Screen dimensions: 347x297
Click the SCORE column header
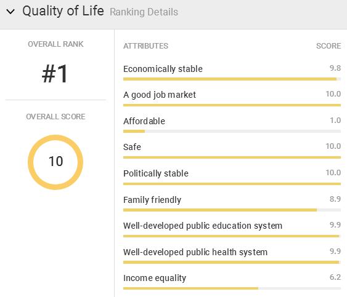pos(329,46)
